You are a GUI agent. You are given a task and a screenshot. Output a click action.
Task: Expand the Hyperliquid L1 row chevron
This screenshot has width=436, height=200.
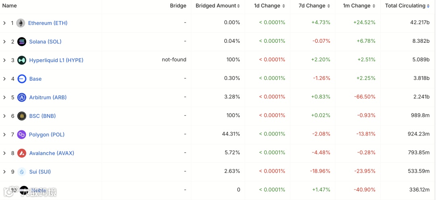coord(4,60)
